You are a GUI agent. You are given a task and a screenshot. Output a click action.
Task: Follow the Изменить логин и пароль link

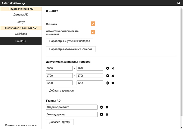(x=21, y=125)
